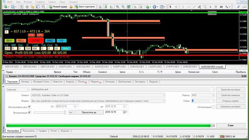The image size is (249, 140).
Task: Open the Periods clock icon
Action: (x=154, y=7)
